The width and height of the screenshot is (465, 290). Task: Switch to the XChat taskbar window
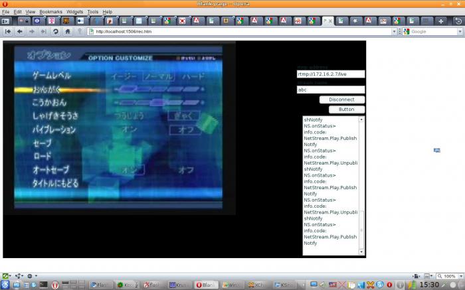258,285
